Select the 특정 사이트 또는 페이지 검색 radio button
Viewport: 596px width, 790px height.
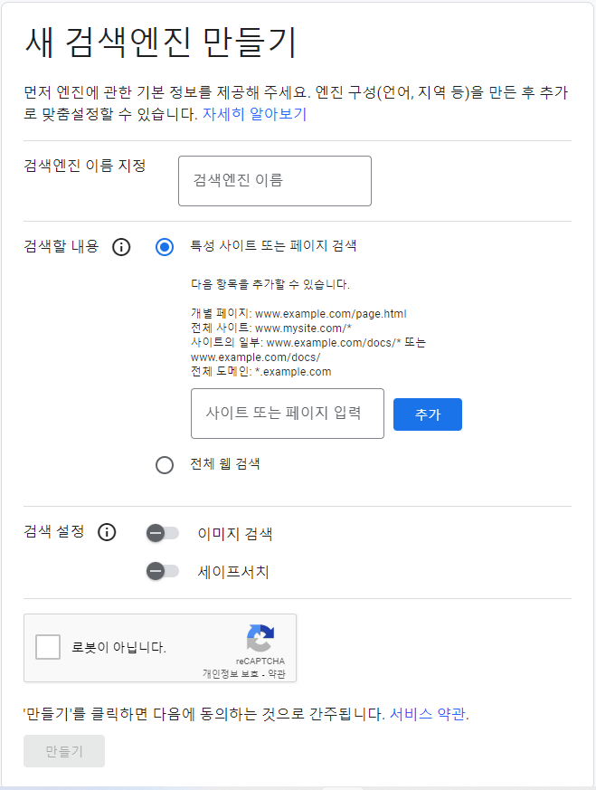click(165, 247)
